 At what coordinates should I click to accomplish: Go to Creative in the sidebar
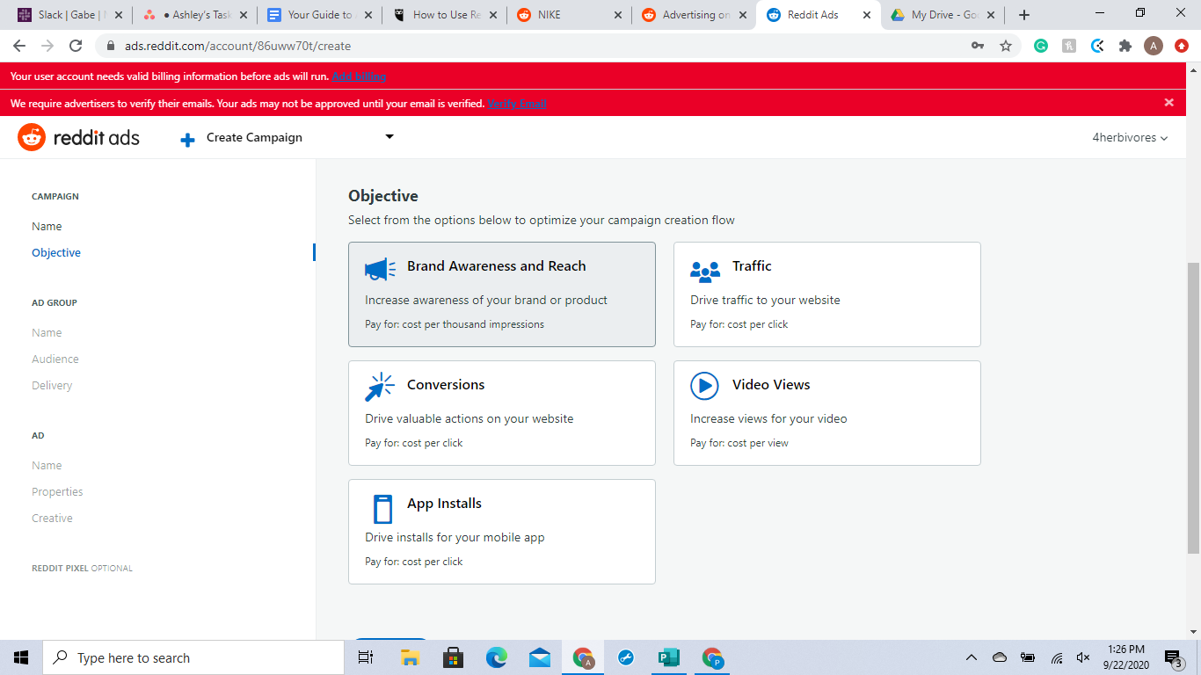tap(52, 519)
